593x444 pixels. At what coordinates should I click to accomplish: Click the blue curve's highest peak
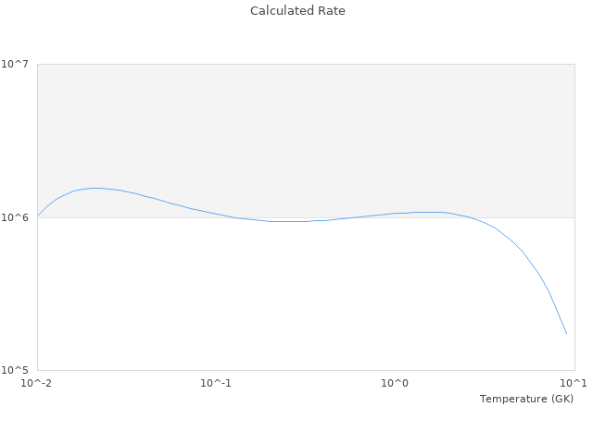(x=95, y=188)
